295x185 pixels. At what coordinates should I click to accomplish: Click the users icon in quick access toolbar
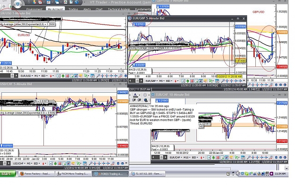pyautogui.click(x=34, y=2)
